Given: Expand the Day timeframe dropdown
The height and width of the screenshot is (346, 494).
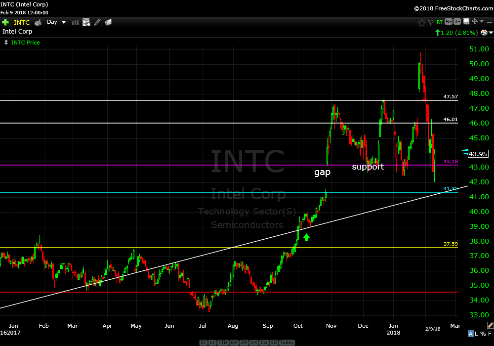Looking at the screenshot, I should pyautogui.click(x=64, y=22).
